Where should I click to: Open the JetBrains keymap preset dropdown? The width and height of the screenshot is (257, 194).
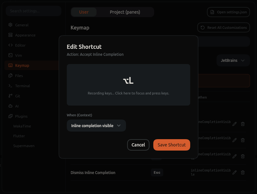(x=233, y=61)
